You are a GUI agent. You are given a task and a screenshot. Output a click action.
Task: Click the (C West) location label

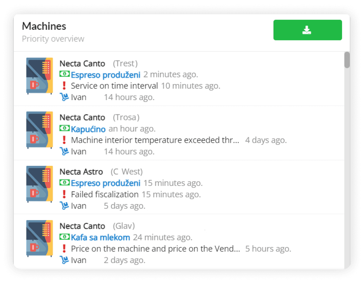pos(127,172)
